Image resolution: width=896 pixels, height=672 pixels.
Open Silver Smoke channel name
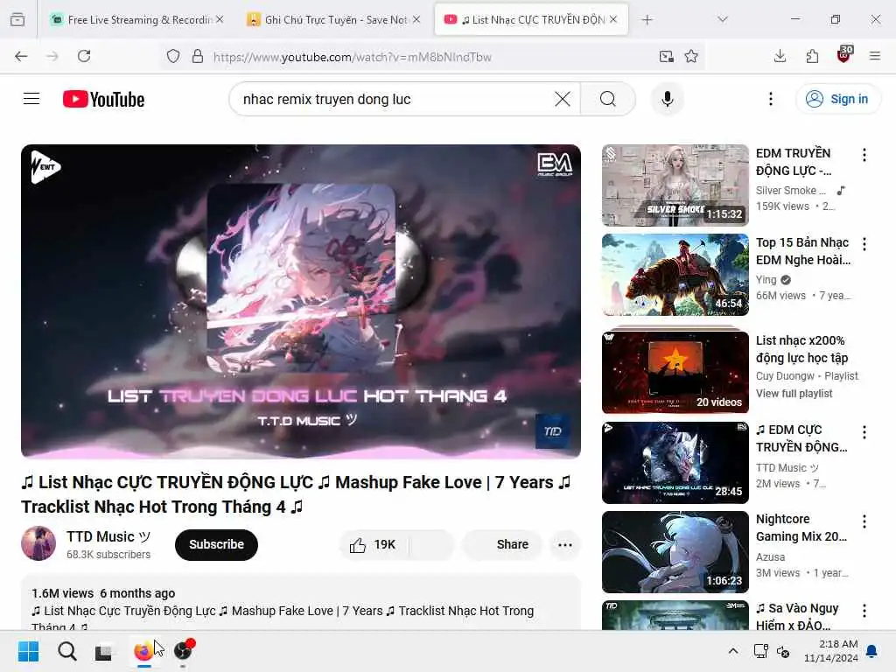click(790, 190)
